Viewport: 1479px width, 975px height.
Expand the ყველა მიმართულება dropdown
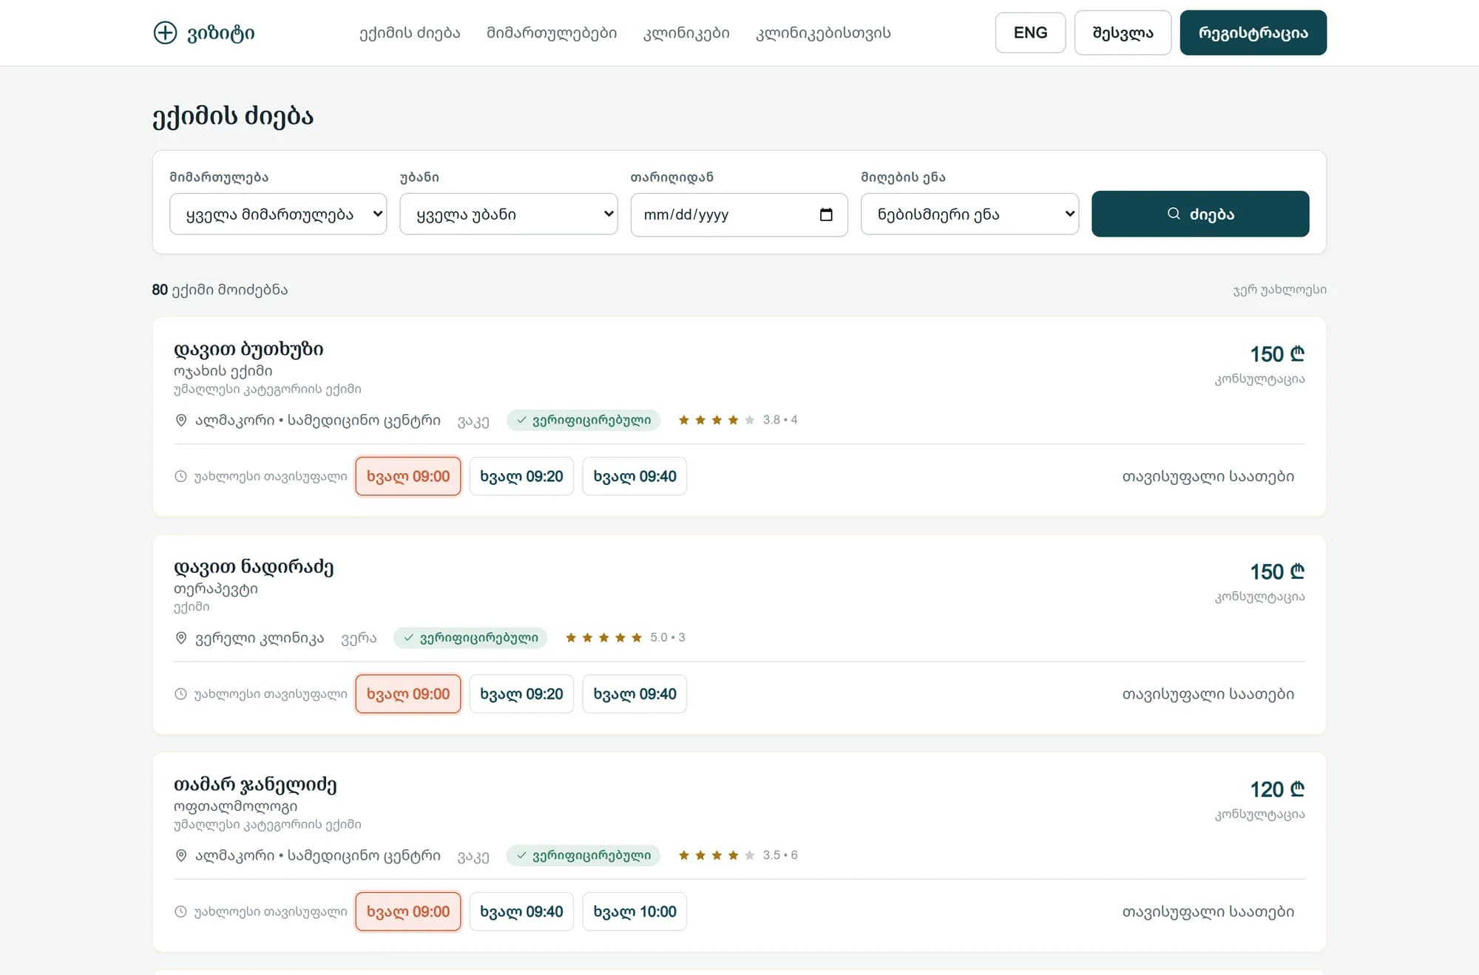[278, 214]
